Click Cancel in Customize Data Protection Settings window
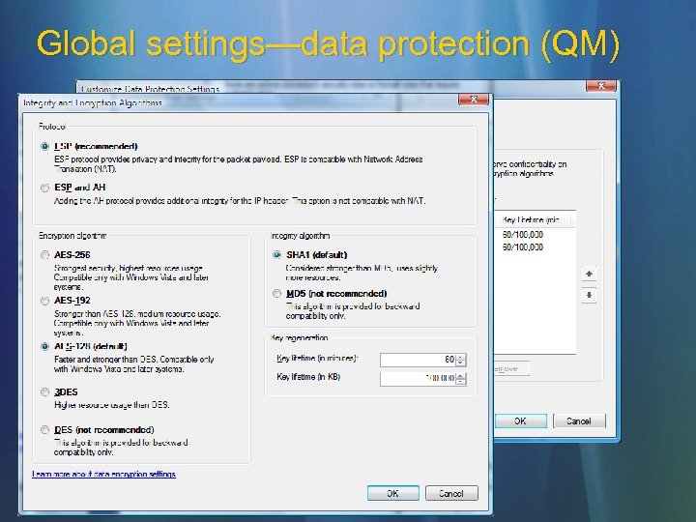 pyautogui.click(x=579, y=420)
